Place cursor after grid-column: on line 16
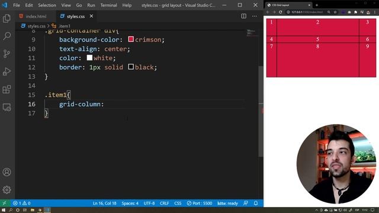 point(105,104)
